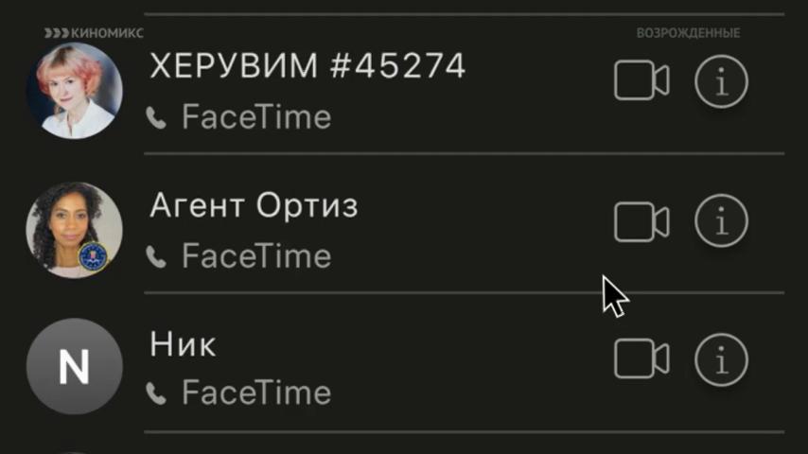808x454 pixels.
Task: Start video call with Агент Ортиз
Action: pos(641,222)
